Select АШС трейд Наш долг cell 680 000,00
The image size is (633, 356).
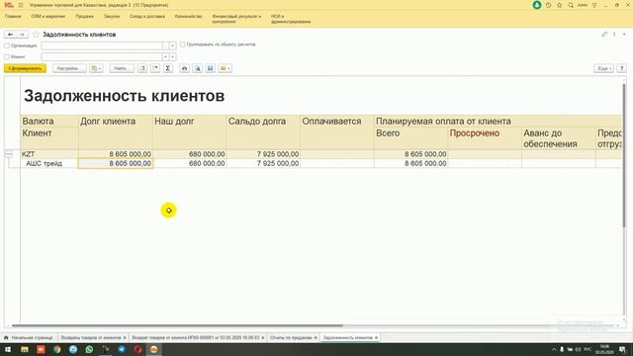pyautogui.click(x=189, y=163)
